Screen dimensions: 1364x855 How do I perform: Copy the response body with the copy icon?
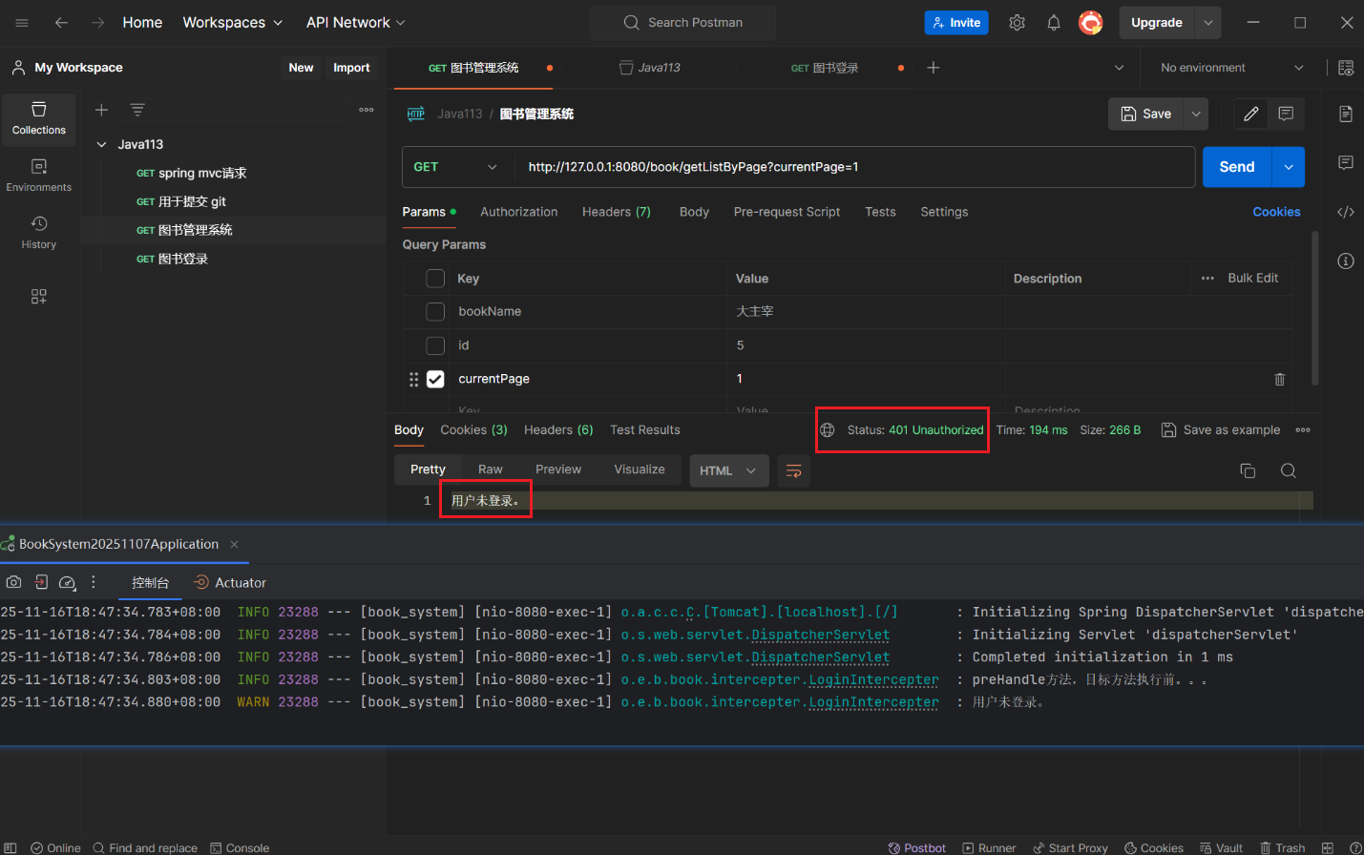pyautogui.click(x=1248, y=470)
